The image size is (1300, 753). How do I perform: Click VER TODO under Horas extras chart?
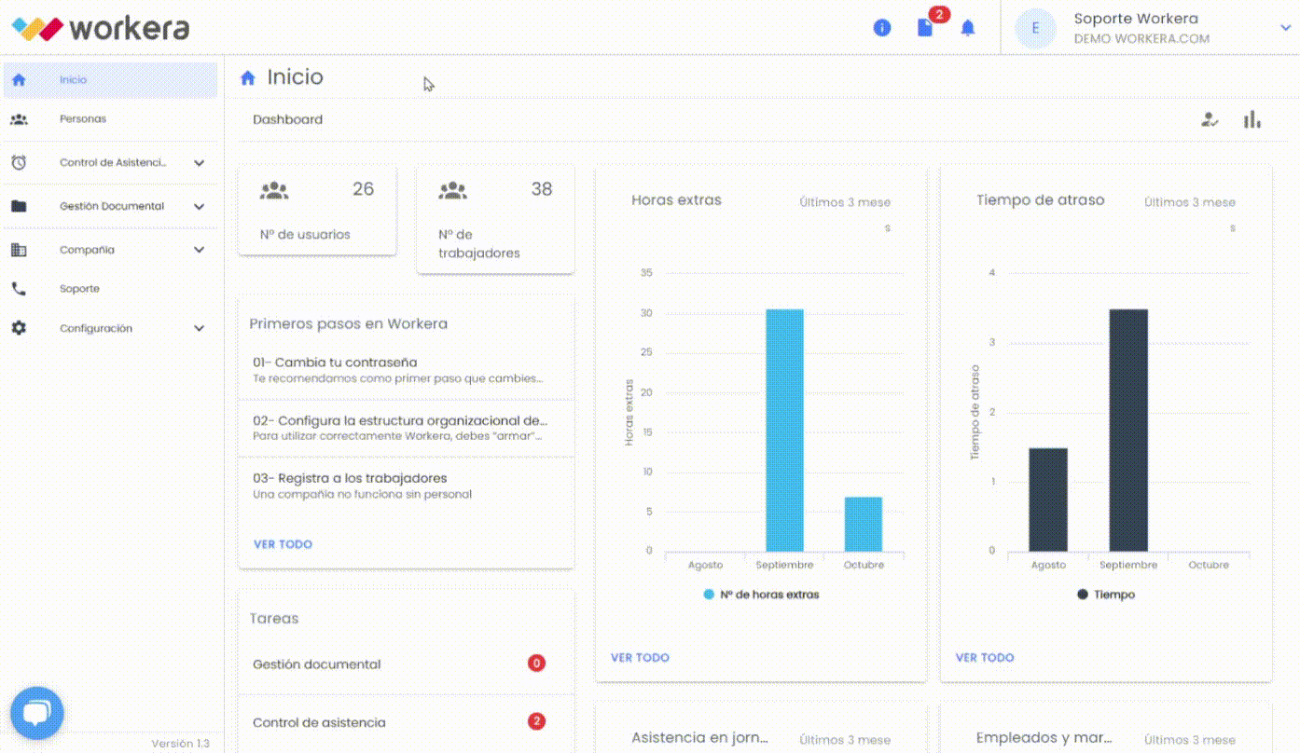click(640, 658)
